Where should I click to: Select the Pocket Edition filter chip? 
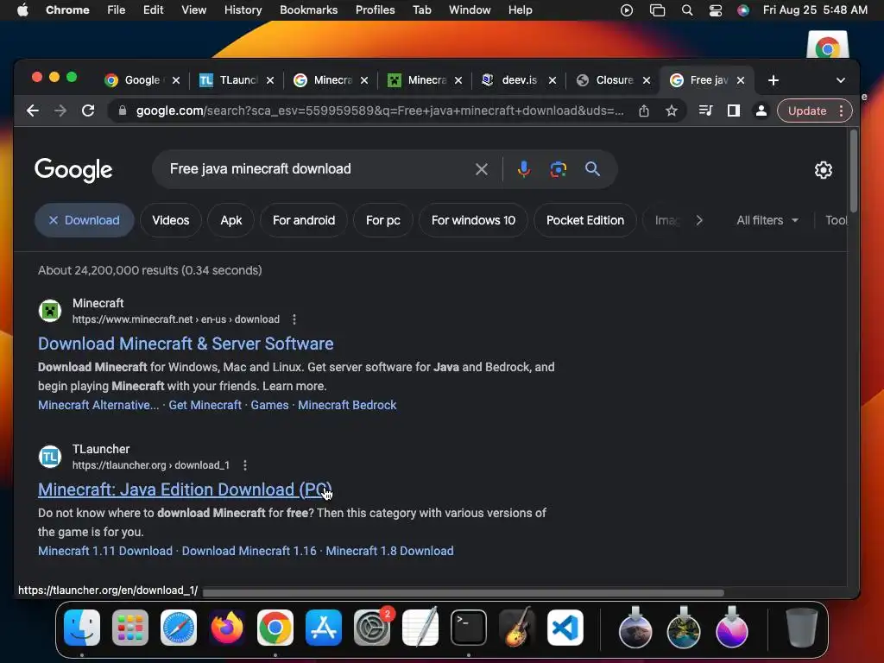585,220
